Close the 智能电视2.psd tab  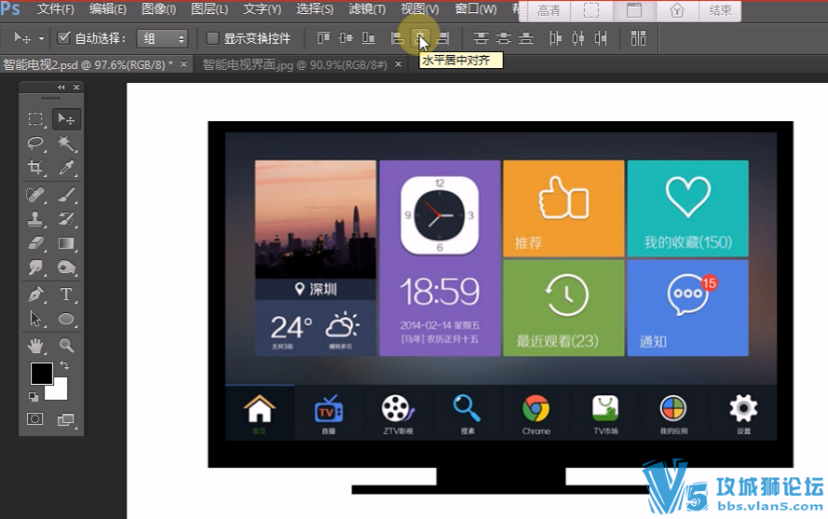pos(183,64)
